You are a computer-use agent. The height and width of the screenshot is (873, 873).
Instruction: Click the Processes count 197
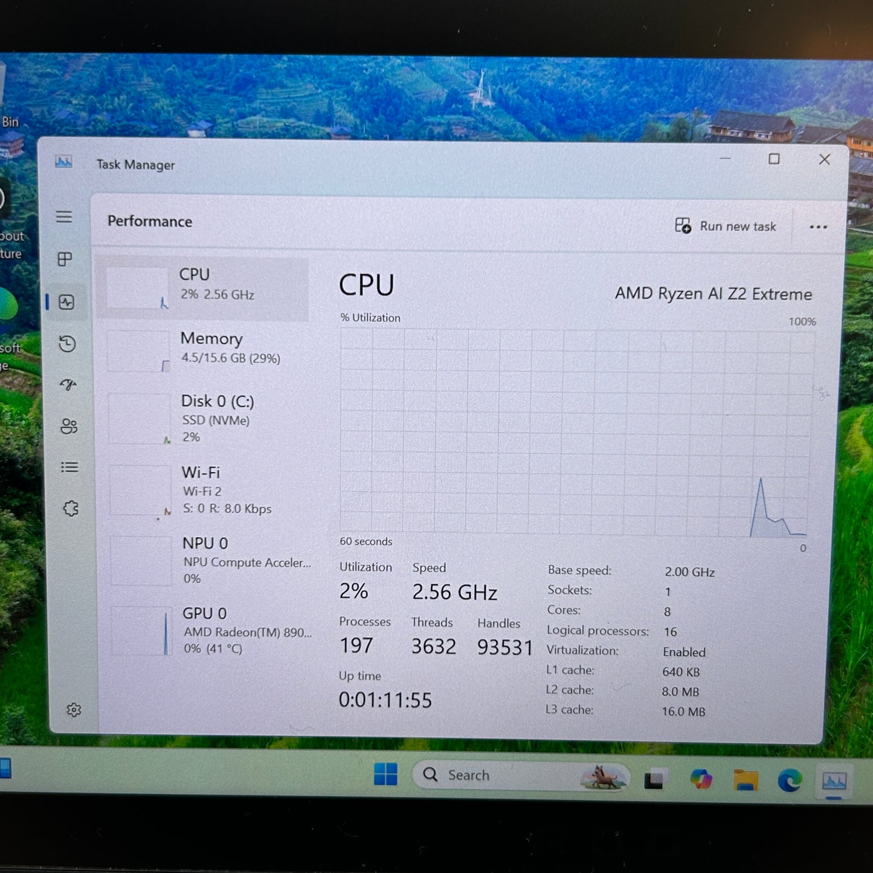coord(356,645)
